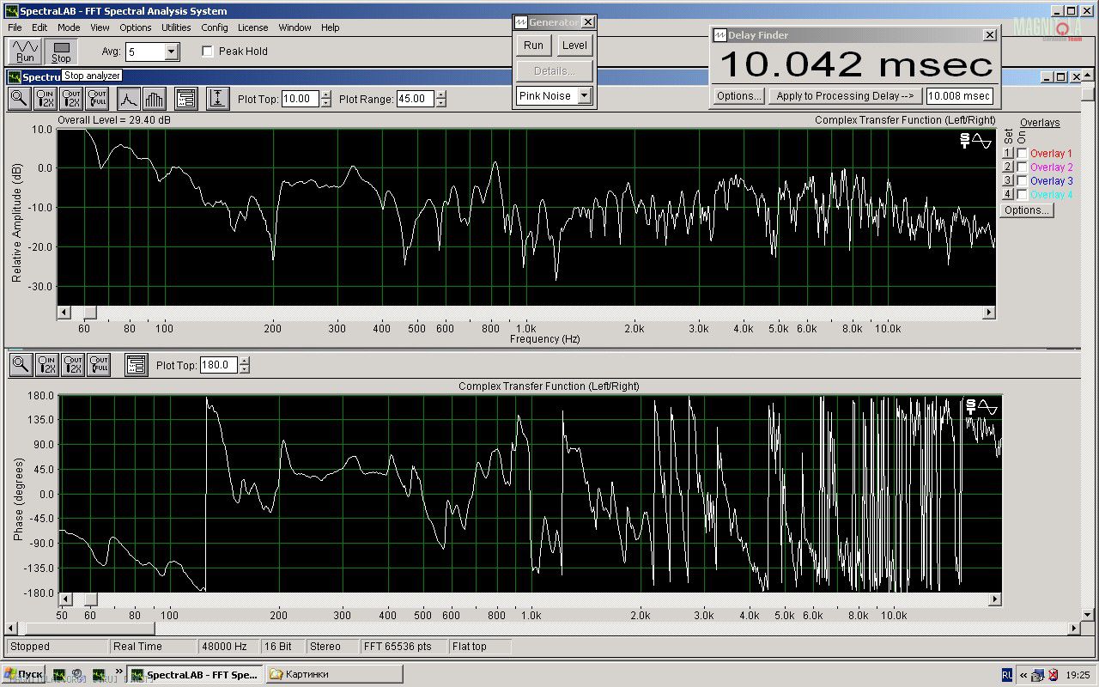Viewport: 1099px width, 687px height.
Task: Open the Config menu
Action: 215,27
